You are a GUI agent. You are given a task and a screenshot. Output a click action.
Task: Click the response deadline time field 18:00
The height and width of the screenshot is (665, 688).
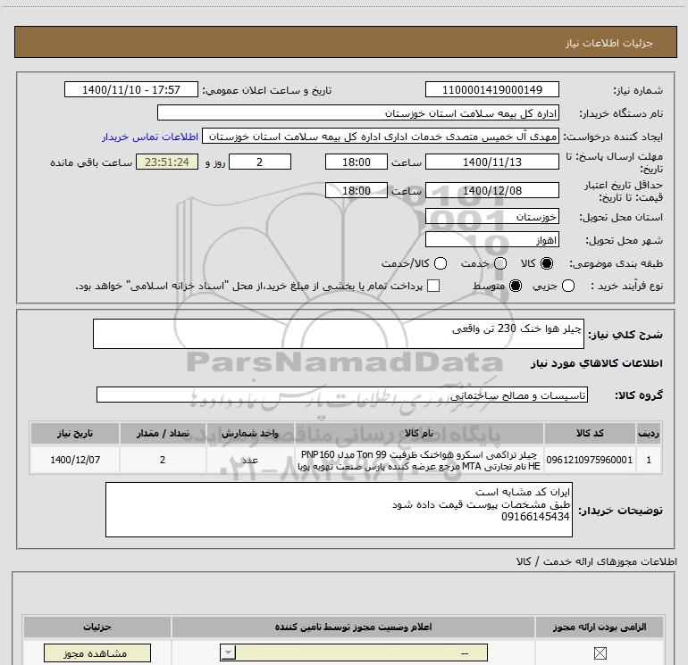357,162
